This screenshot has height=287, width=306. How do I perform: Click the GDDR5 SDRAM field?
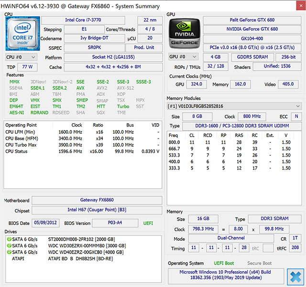point(252,57)
